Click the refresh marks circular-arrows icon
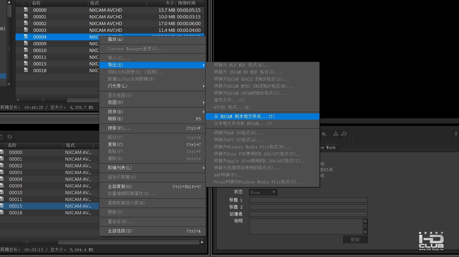459x257 pixels. coord(344,134)
